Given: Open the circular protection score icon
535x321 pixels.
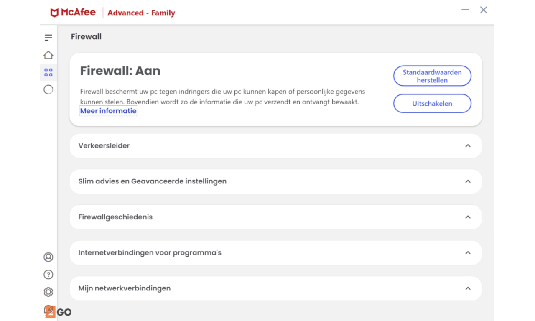Looking at the screenshot, I should (48, 89).
